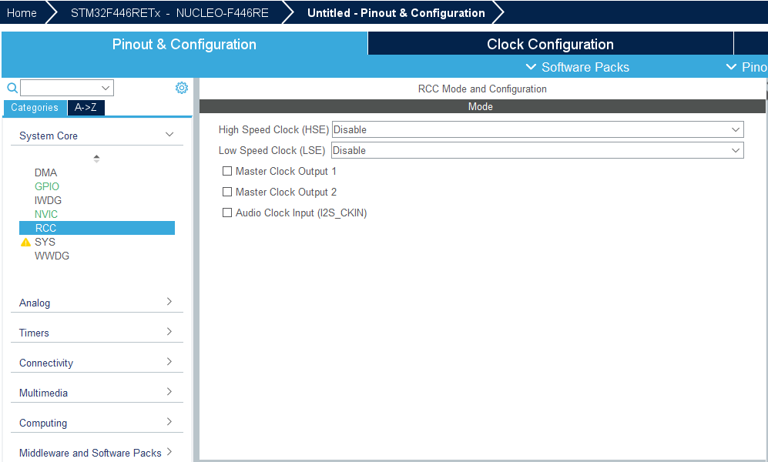This screenshot has width=768, height=462.
Task: Open the pinout settings gear icon
Action: [x=182, y=87]
